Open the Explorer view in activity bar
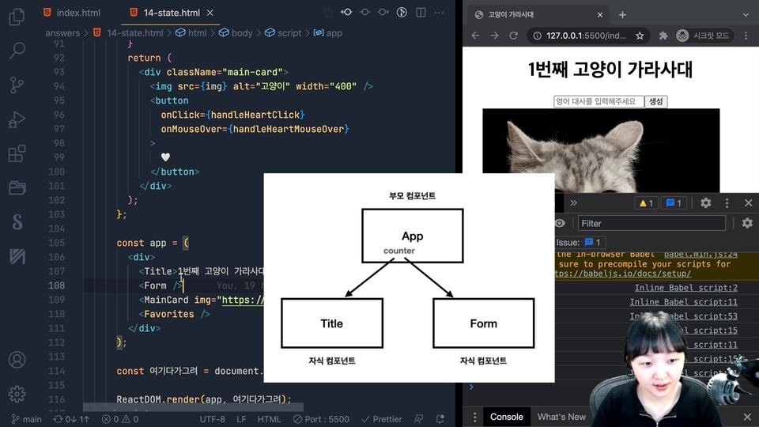Screen dimensions: 759x427 click(17, 17)
